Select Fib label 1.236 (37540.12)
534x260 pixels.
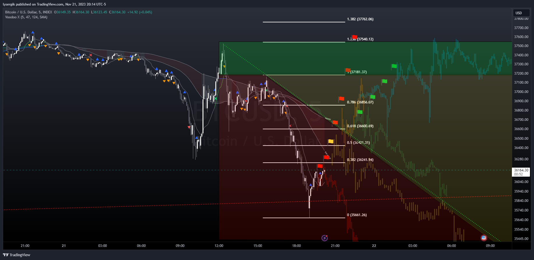tap(360, 39)
